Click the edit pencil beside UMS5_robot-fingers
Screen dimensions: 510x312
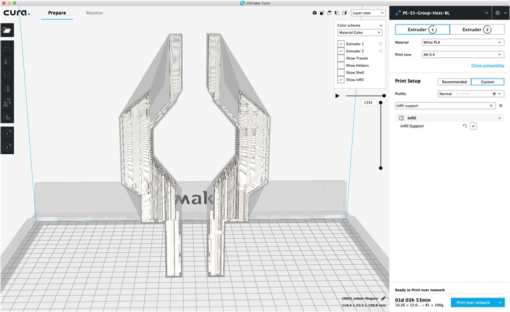point(383,298)
